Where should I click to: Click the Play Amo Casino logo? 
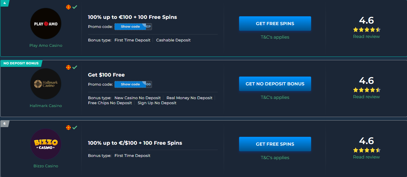(46, 24)
